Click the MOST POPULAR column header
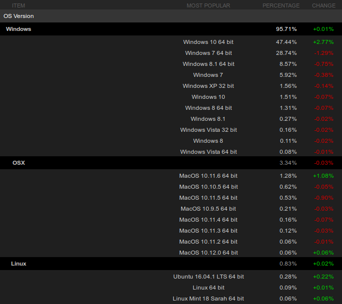 pos(208,5)
